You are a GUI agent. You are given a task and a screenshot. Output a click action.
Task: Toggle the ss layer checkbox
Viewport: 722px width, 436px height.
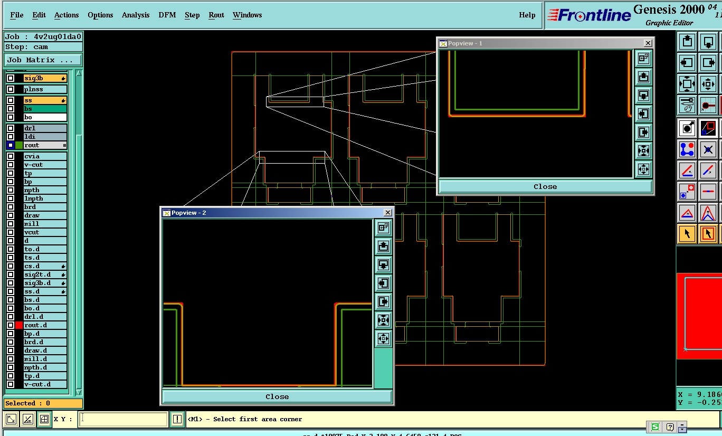11,100
